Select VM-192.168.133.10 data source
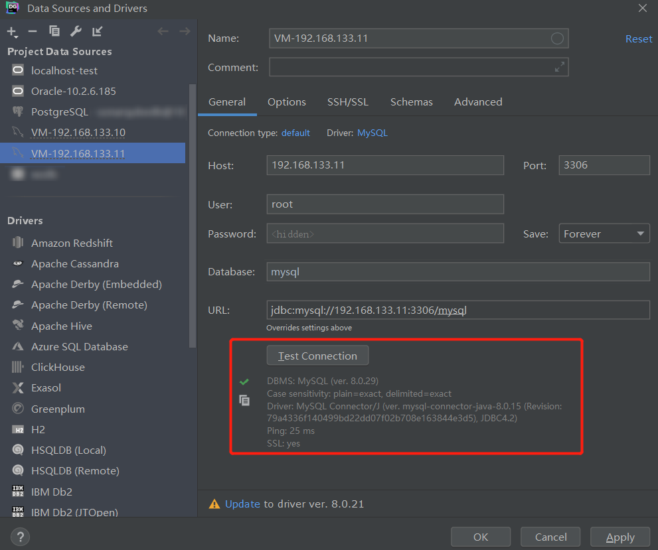 [x=93, y=133]
